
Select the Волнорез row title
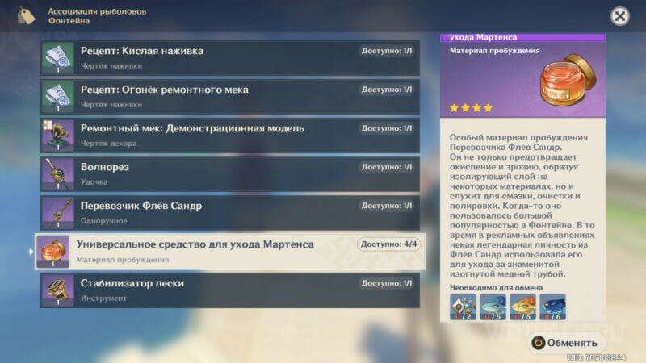(x=105, y=167)
